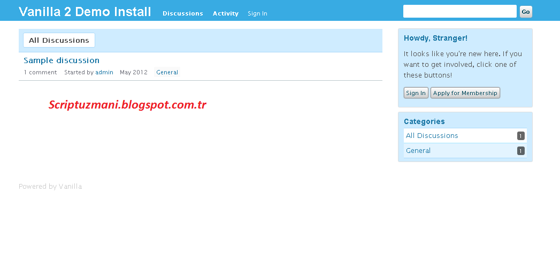Click the 1 comment text
560x262 pixels.
(x=40, y=72)
